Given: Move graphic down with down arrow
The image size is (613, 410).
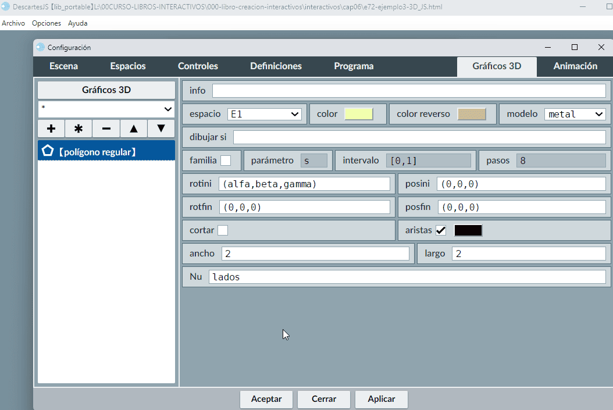Looking at the screenshot, I should tap(161, 129).
